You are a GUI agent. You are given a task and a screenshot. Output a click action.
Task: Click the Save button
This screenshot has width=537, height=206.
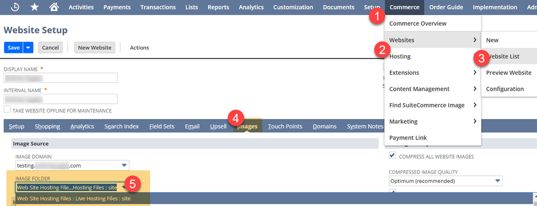coord(13,48)
